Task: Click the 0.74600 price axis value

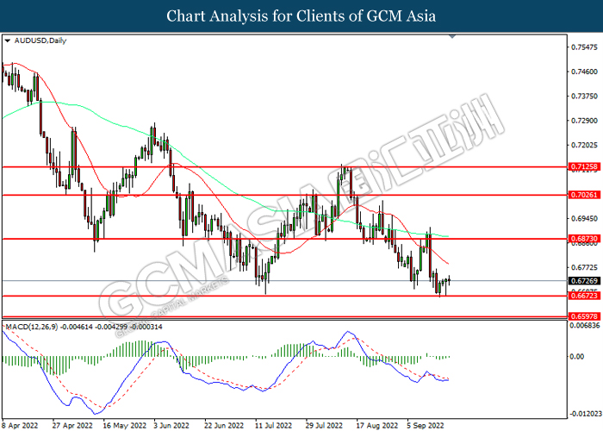Action: coord(585,72)
